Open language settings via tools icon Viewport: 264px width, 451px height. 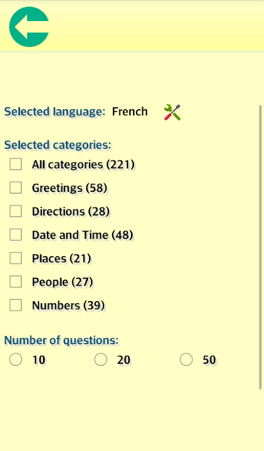(172, 112)
